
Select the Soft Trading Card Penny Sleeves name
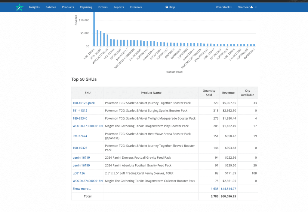(139, 173)
